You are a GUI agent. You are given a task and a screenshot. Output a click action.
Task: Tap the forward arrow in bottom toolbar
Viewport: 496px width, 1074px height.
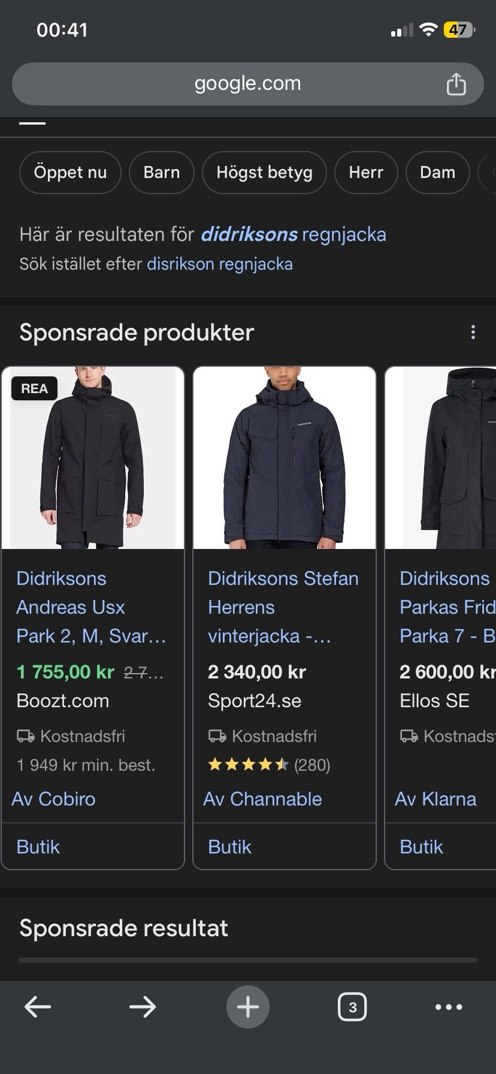(143, 1007)
